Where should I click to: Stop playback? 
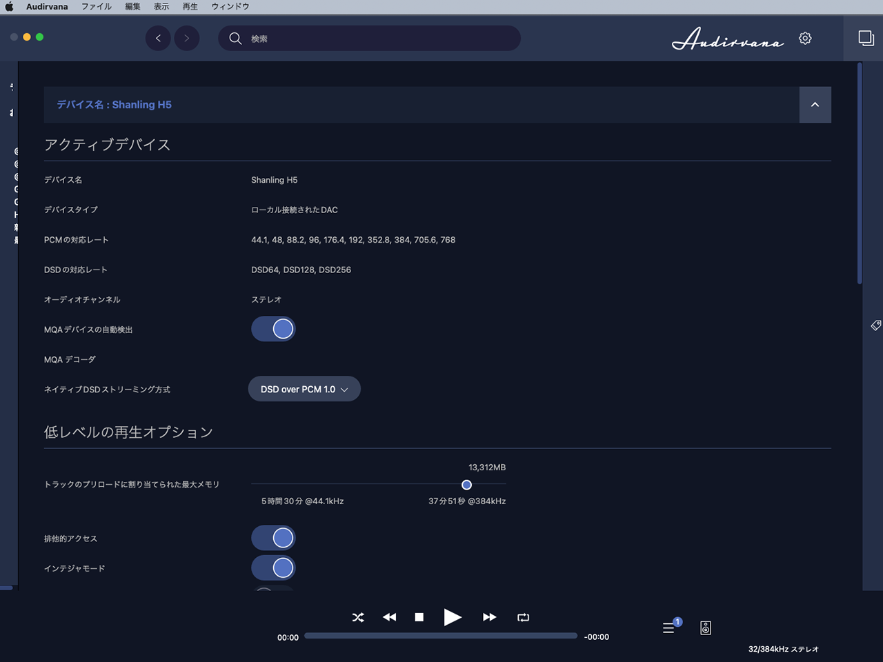(x=419, y=617)
